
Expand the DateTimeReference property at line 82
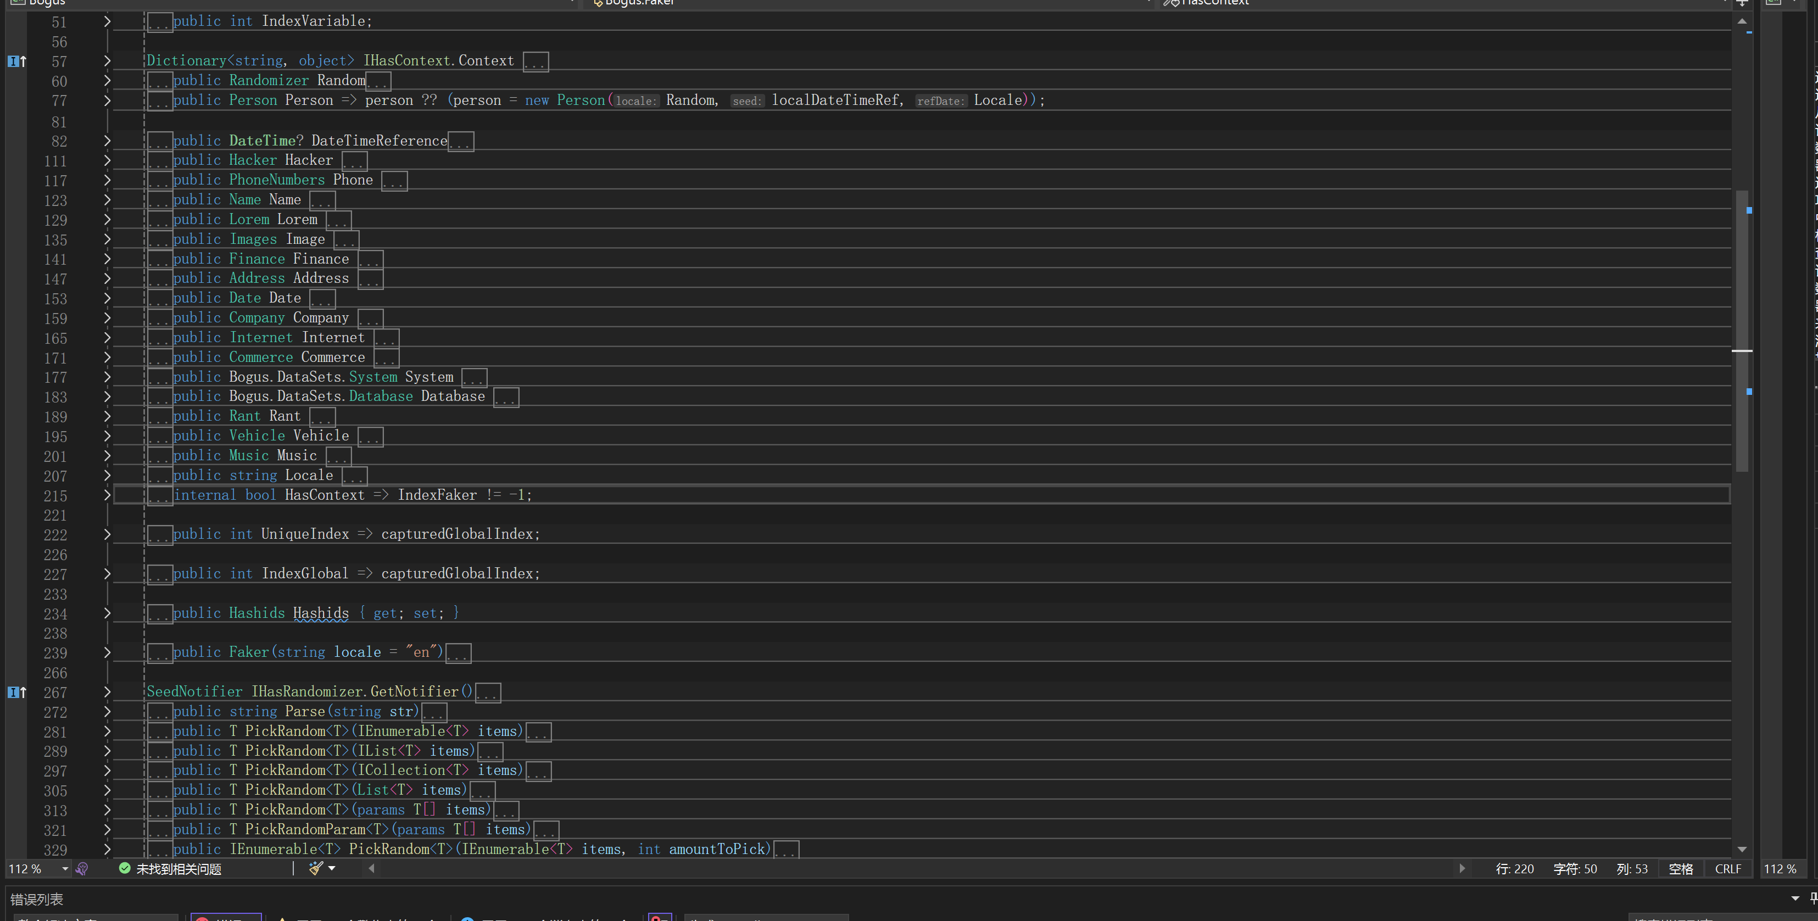pos(107,141)
